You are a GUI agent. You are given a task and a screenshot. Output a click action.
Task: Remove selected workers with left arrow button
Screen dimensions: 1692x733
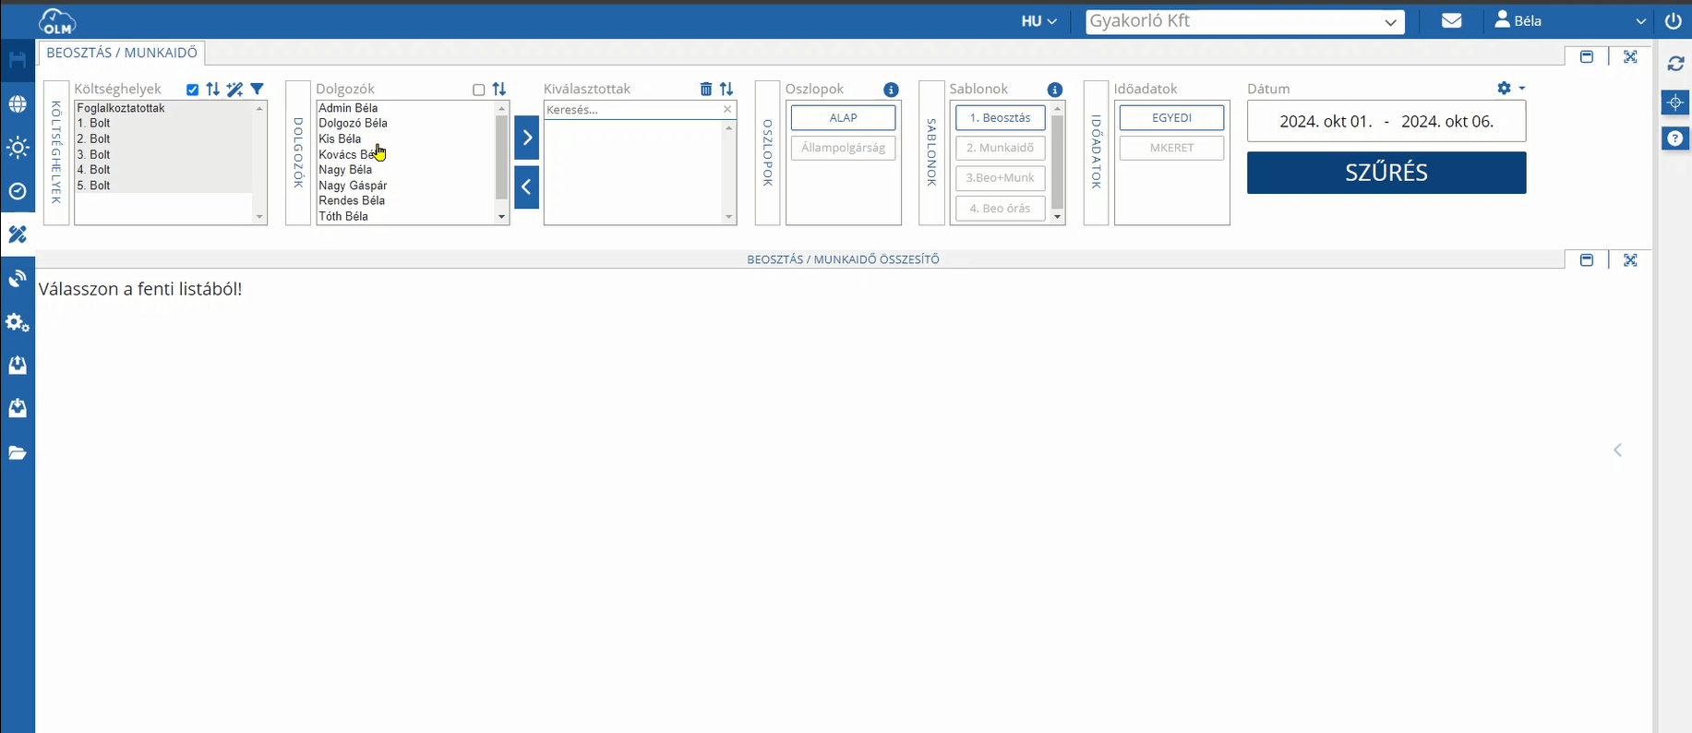(527, 187)
